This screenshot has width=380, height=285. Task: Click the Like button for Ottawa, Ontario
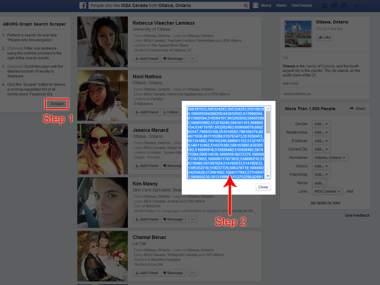324,37
